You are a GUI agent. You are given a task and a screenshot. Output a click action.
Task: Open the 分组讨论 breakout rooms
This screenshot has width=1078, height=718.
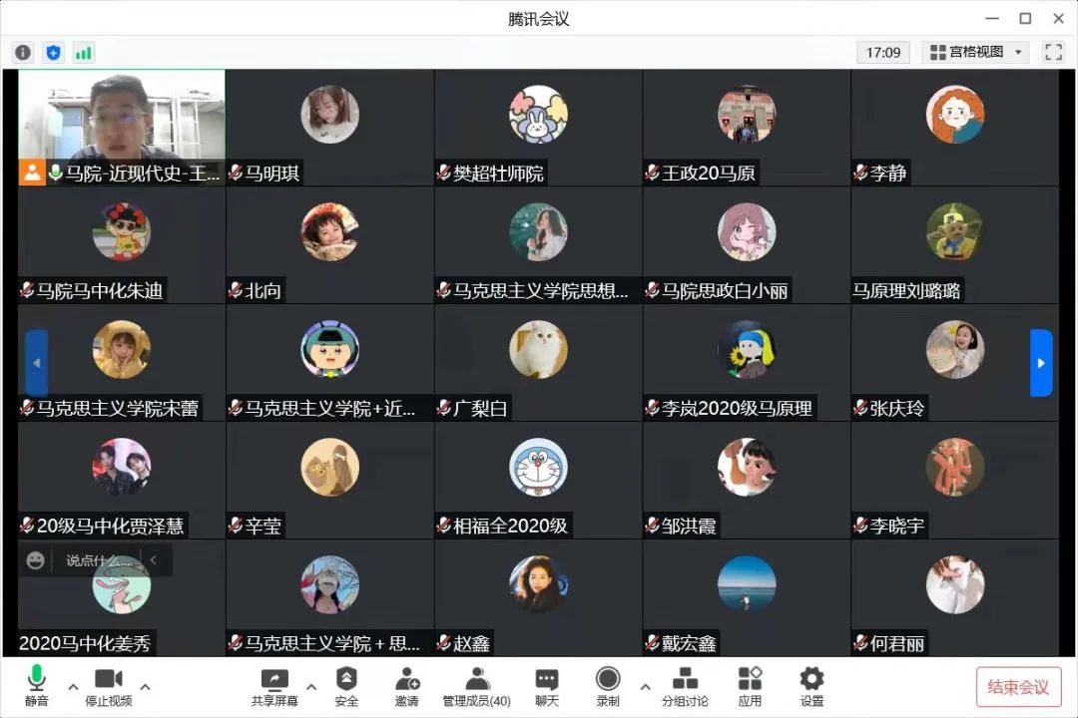point(685,686)
